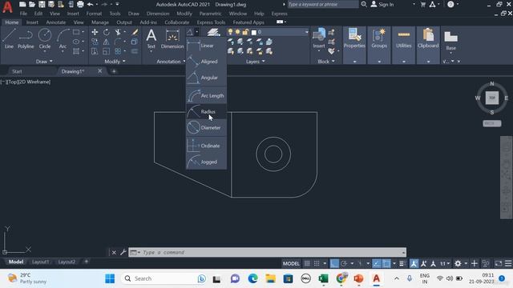Switch to the Start file tab
The image size is (513, 288).
pyautogui.click(x=17, y=71)
